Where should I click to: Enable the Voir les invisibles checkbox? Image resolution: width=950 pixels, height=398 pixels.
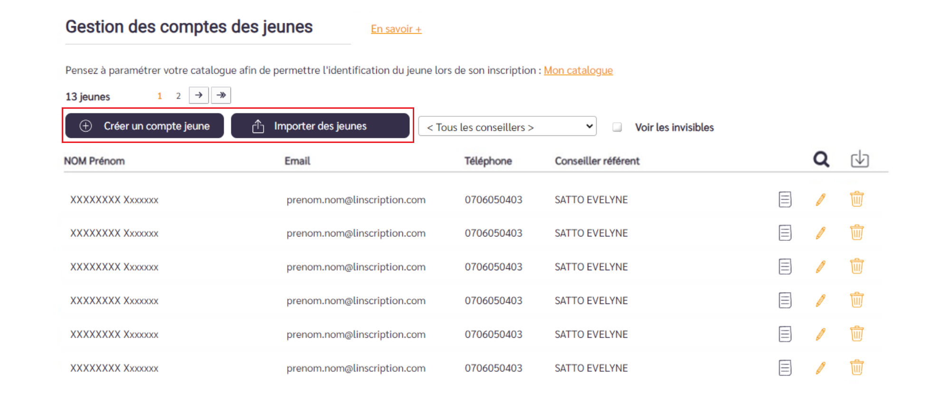click(x=617, y=127)
